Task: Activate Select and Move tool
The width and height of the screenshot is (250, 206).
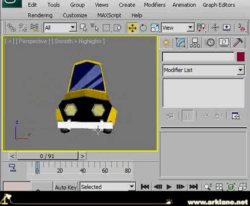Action: pos(132,28)
